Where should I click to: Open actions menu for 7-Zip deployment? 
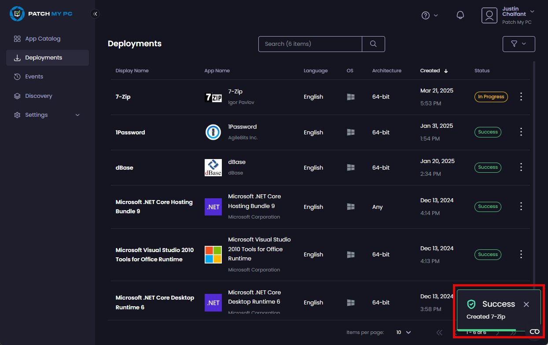pyautogui.click(x=521, y=97)
